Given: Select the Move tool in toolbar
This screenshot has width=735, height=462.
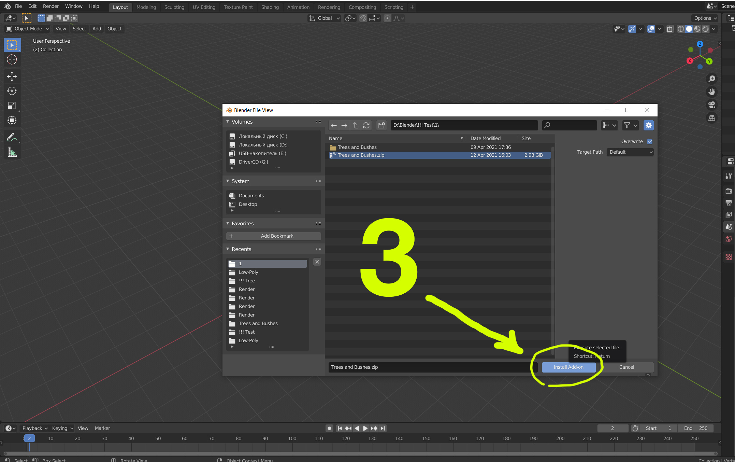Looking at the screenshot, I should click(12, 76).
